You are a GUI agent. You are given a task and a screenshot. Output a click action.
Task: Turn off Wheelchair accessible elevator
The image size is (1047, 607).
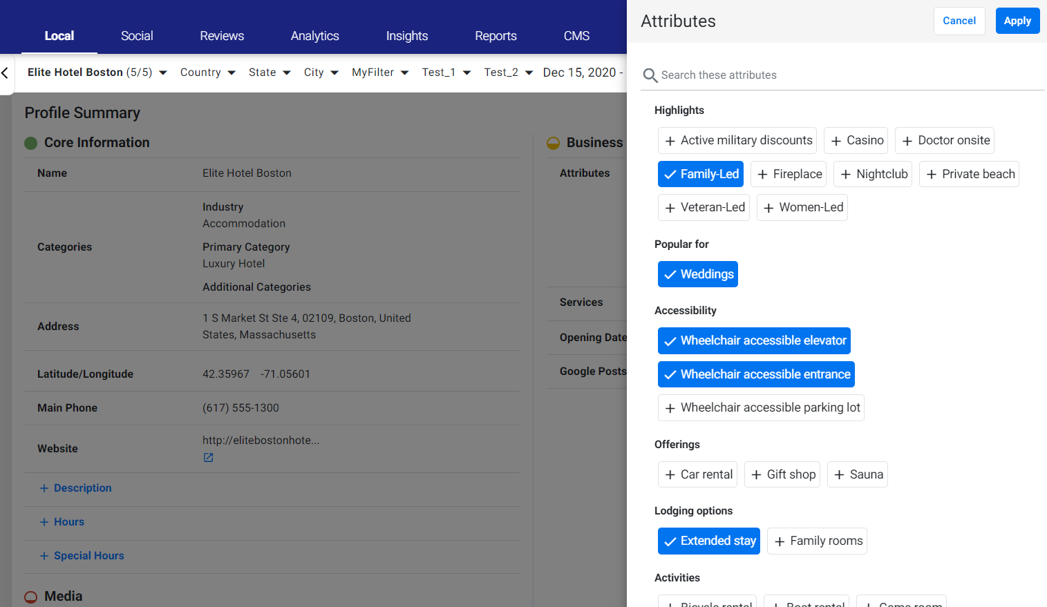point(754,340)
